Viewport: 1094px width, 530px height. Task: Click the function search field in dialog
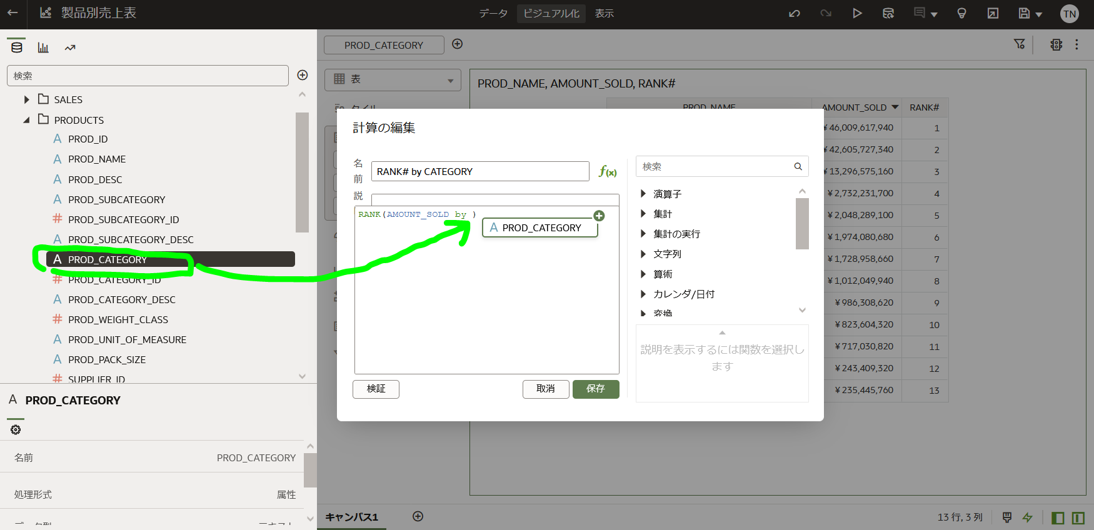(722, 166)
